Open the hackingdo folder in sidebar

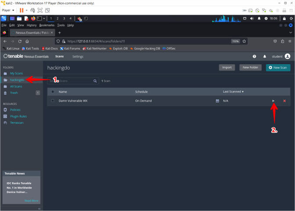tap(17, 80)
